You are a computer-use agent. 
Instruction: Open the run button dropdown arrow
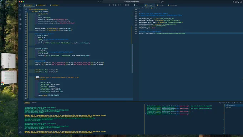click(x=111, y=5)
